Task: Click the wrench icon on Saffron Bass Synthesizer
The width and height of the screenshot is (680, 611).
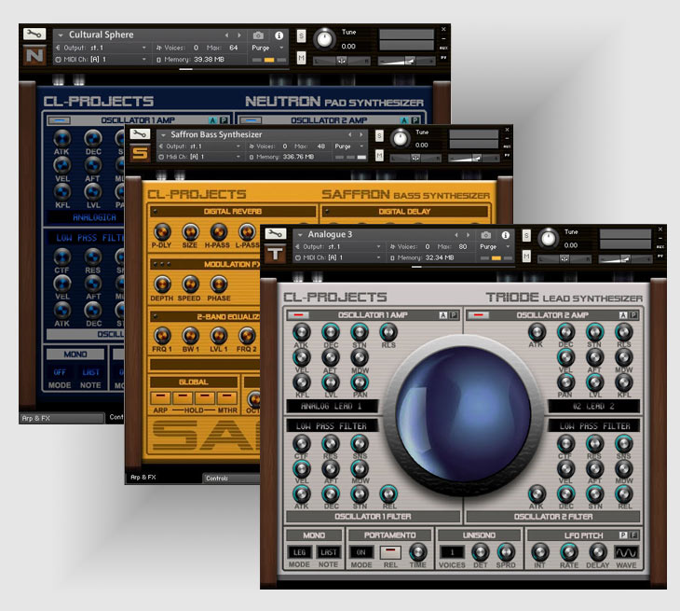Action: (x=140, y=134)
